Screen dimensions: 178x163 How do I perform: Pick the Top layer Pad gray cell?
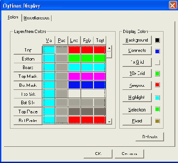click(61, 50)
